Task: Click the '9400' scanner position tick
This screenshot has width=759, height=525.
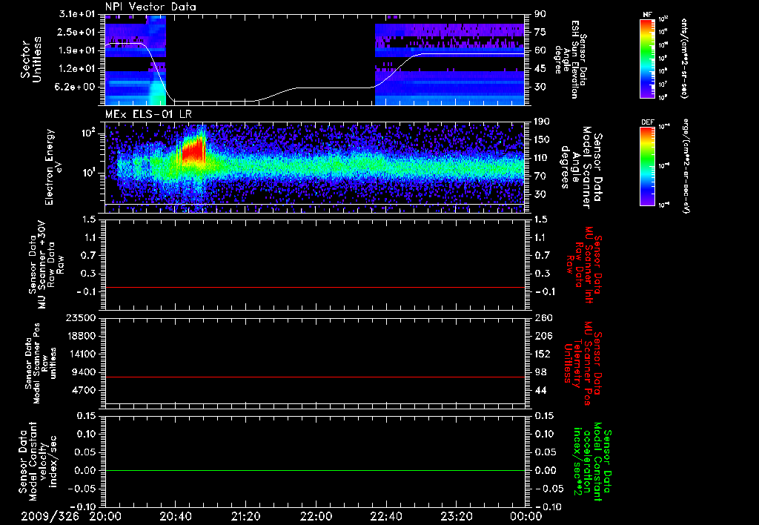Action: tap(83, 372)
